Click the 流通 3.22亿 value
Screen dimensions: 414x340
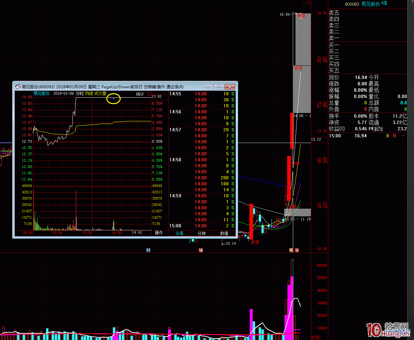coord(400,122)
